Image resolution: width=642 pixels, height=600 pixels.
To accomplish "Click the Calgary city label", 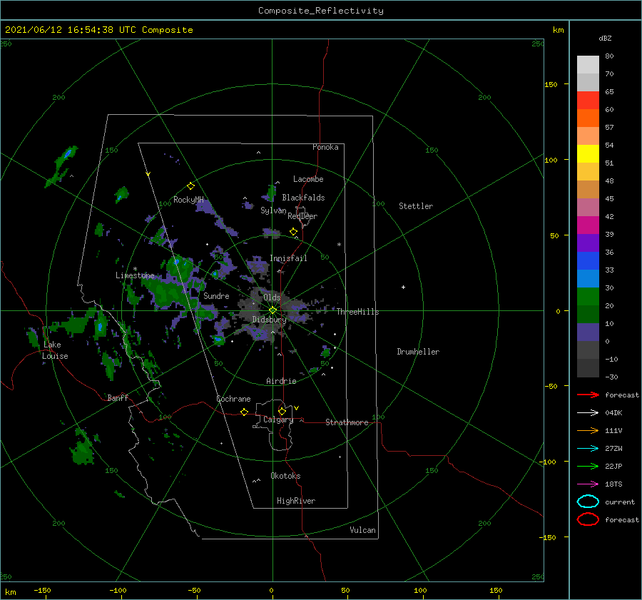I will [278, 420].
